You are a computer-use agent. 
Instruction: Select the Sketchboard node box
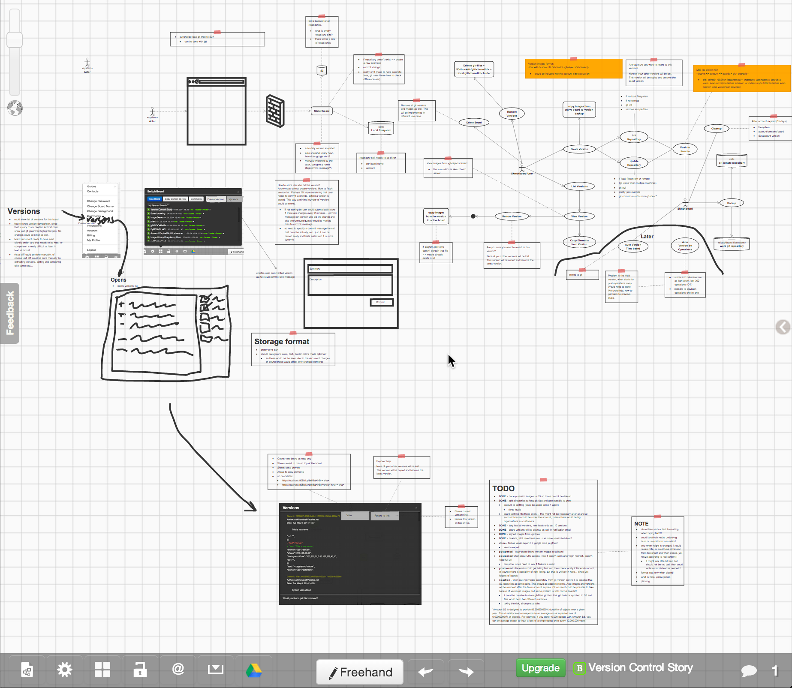pyautogui.click(x=322, y=111)
